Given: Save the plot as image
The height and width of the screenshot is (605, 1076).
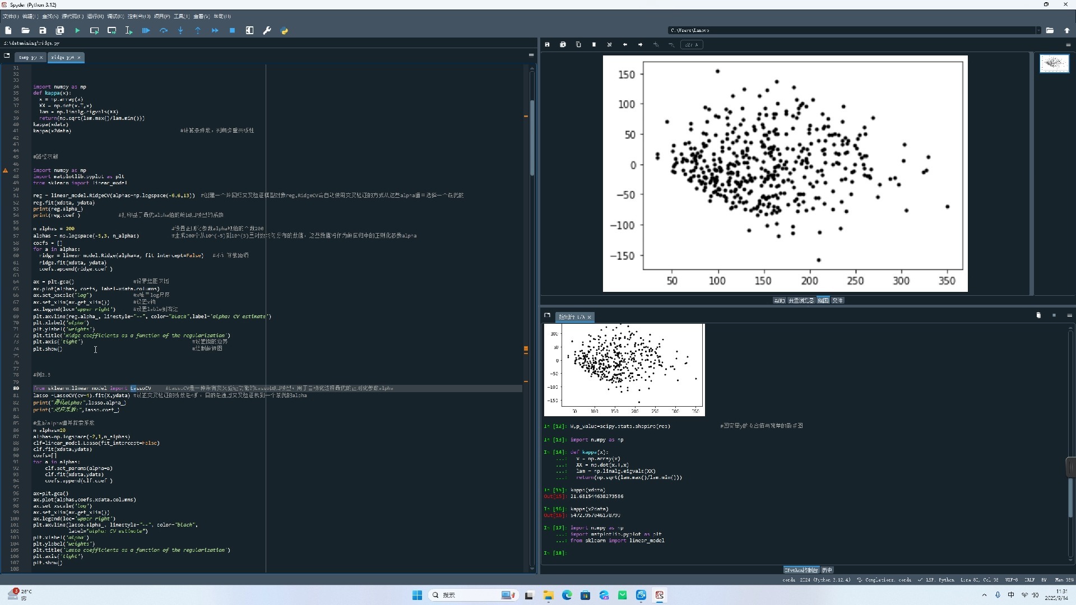Looking at the screenshot, I should [x=548, y=44].
